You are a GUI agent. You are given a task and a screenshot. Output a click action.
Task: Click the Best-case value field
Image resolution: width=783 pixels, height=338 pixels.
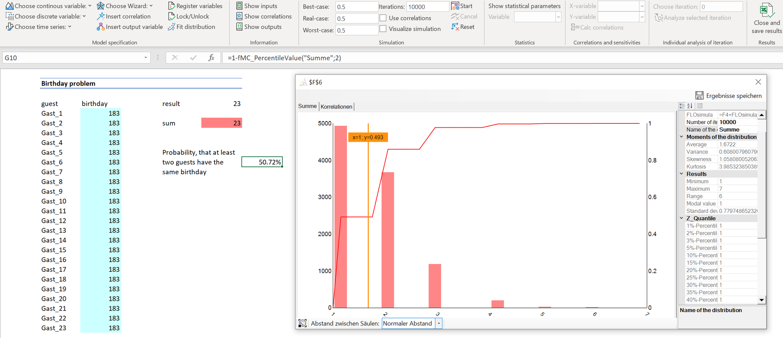click(357, 7)
